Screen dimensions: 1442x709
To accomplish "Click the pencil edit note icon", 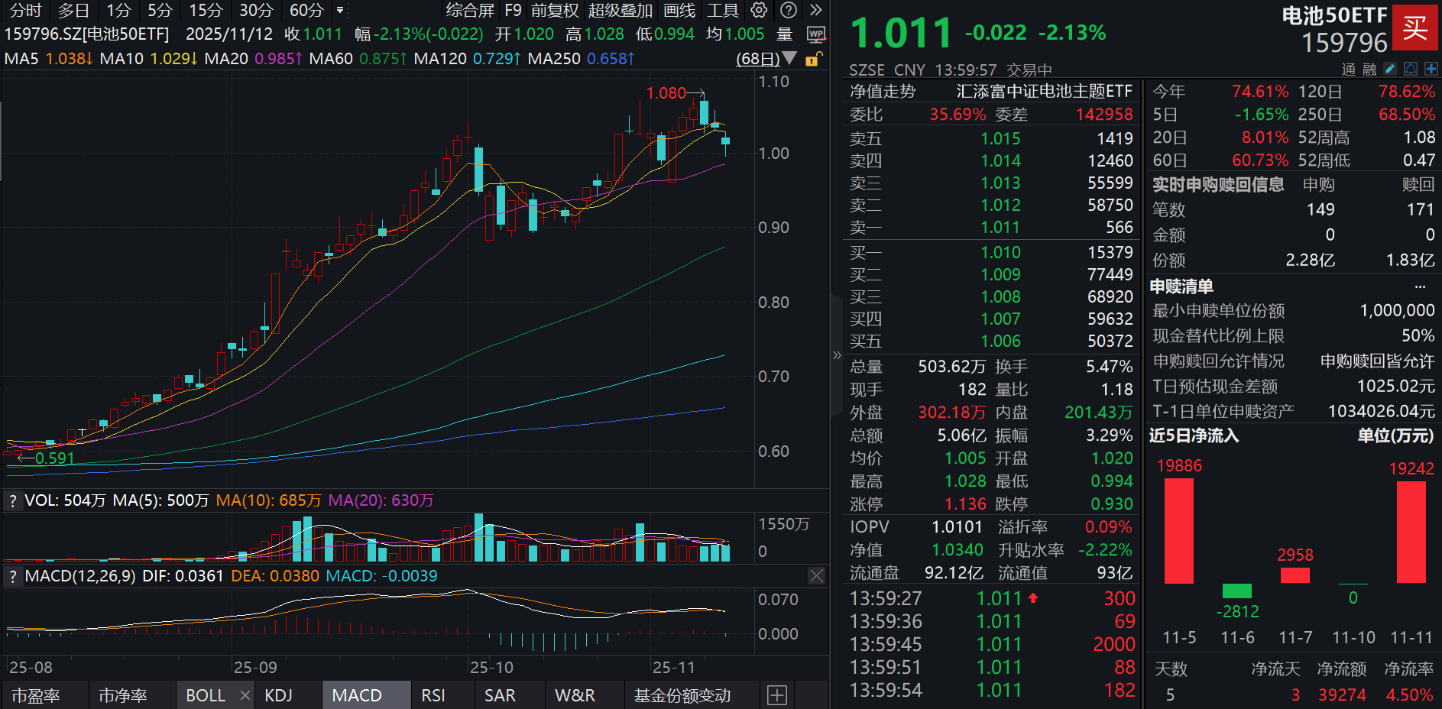I will click(x=1390, y=69).
